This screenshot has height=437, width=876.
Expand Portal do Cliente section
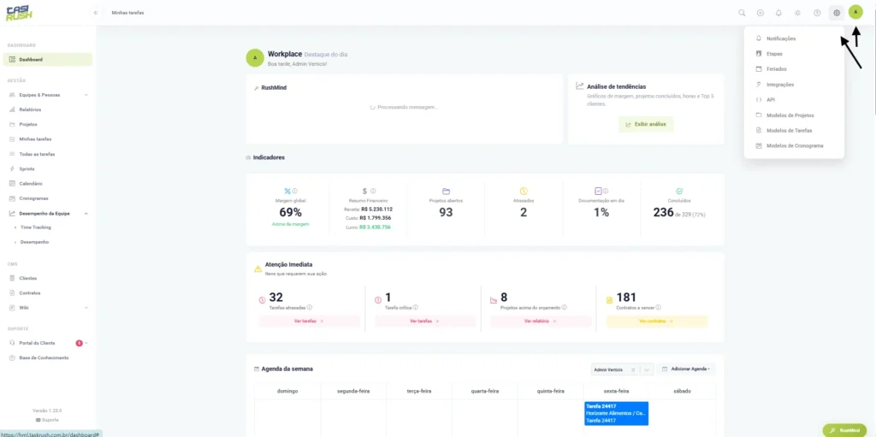pyautogui.click(x=48, y=343)
